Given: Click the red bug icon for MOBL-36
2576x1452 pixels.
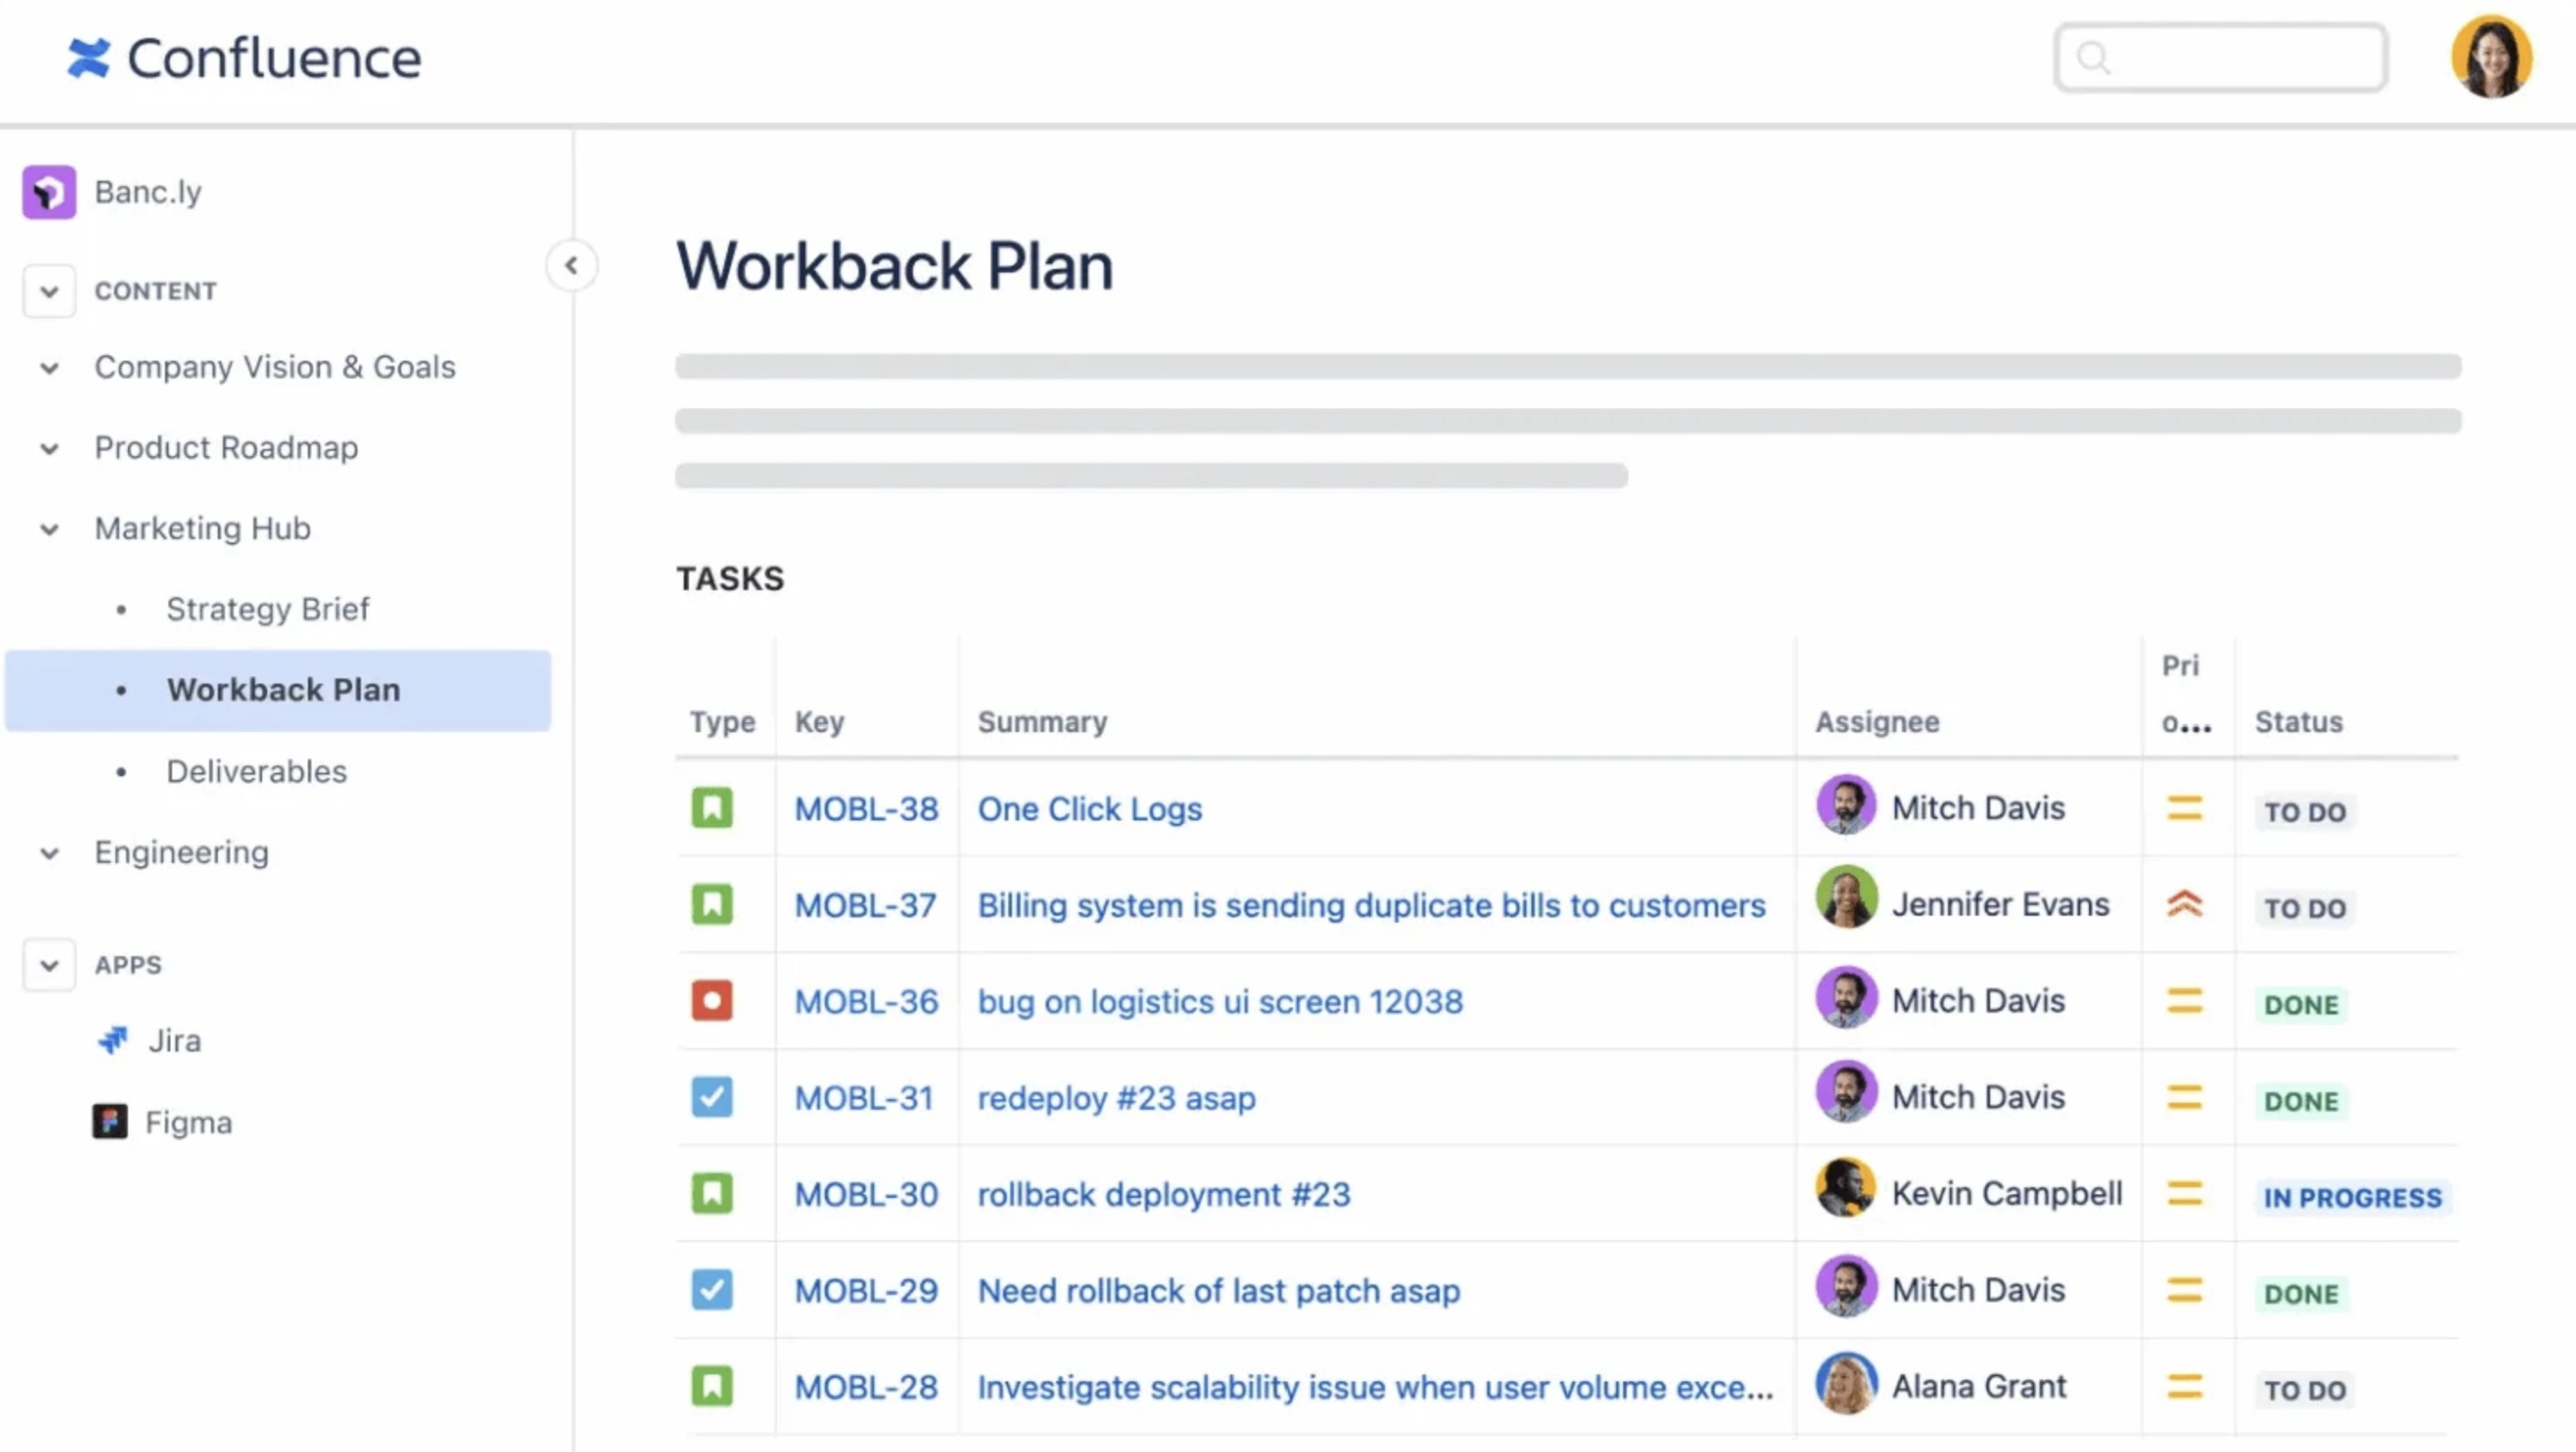Looking at the screenshot, I should [711, 1001].
